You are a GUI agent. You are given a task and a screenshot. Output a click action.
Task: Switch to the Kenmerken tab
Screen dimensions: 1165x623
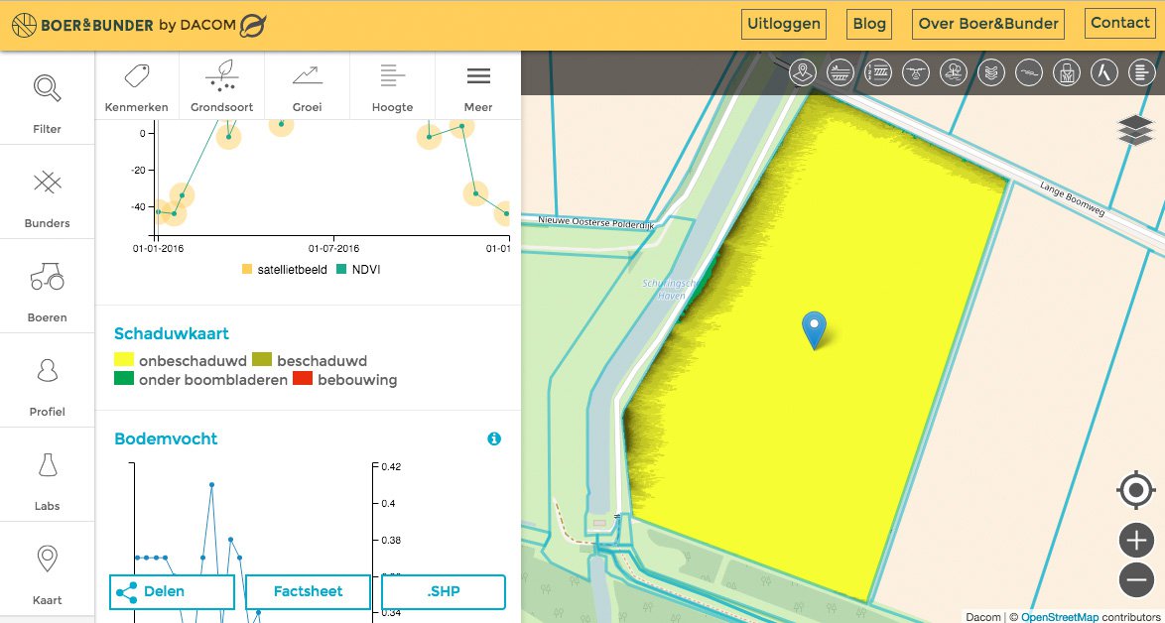137,86
